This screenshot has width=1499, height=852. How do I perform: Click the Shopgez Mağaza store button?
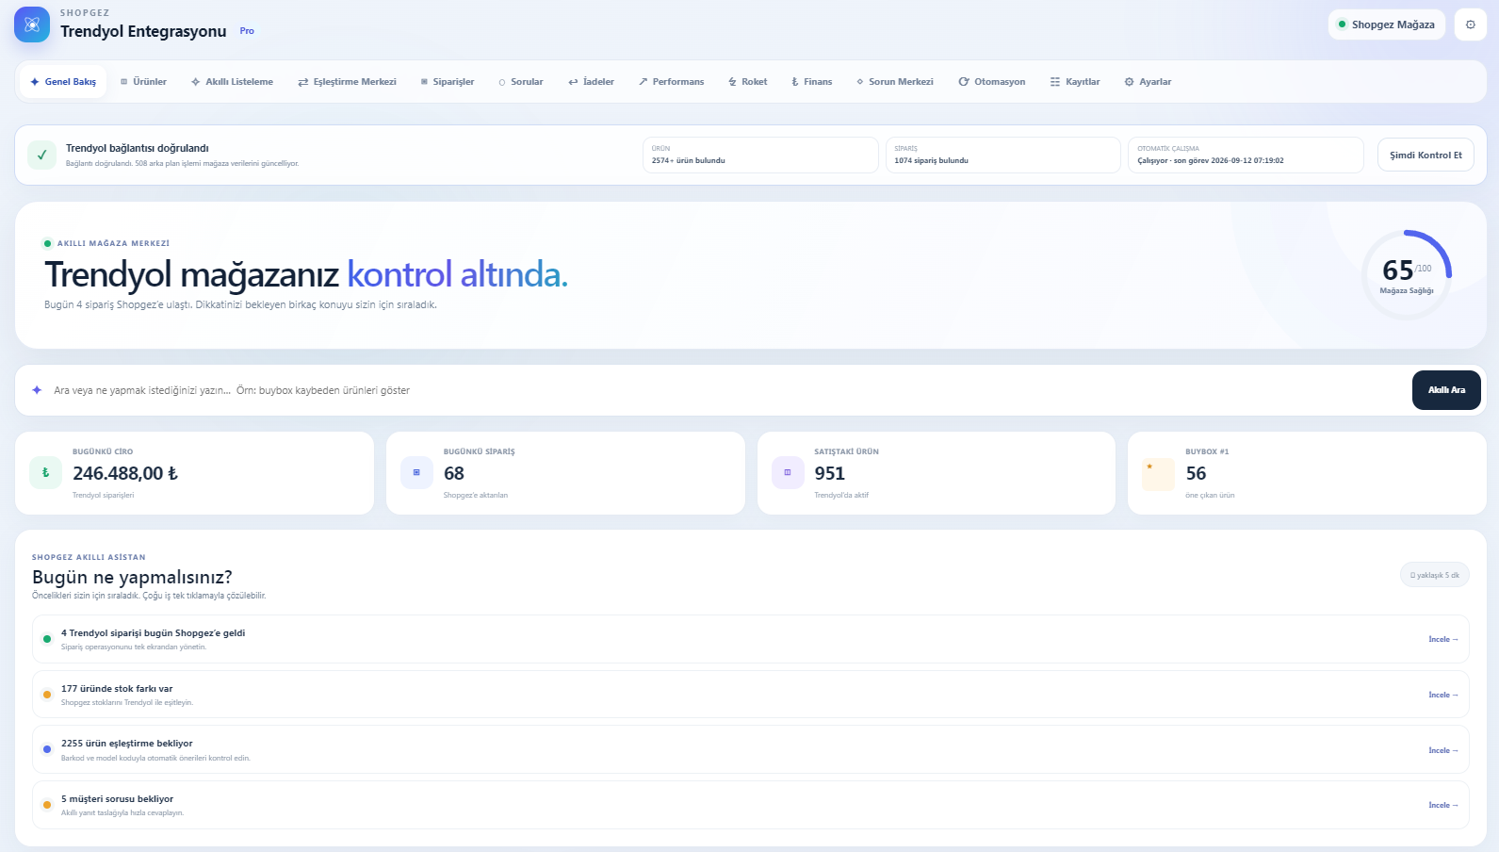click(x=1386, y=25)
